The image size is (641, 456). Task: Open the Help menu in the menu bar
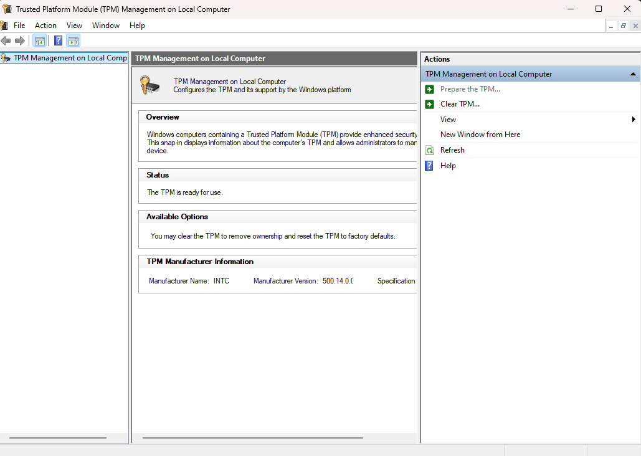coord(137,26)
